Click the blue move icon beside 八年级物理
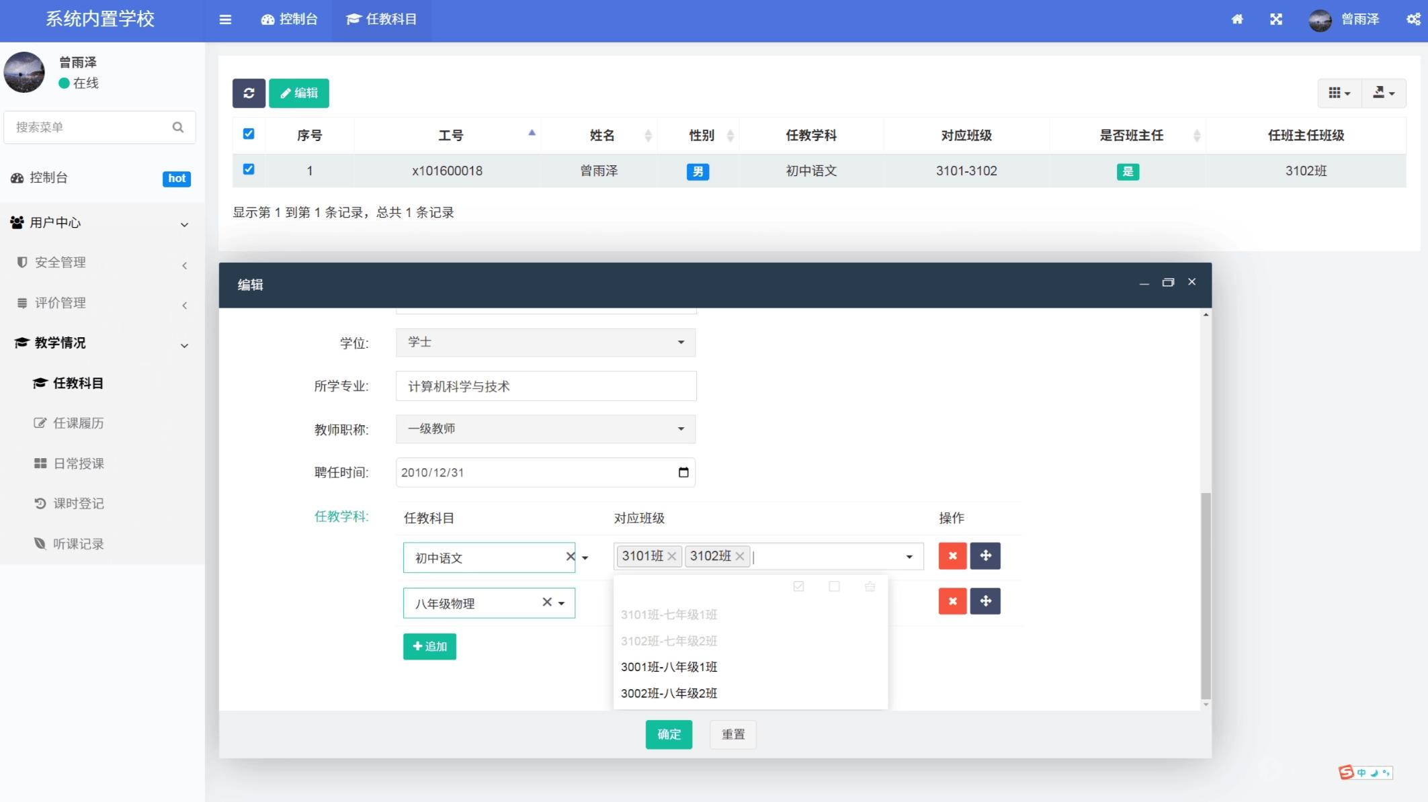The width and height of the screenshot is (1428, 802). tap(985, 601)
